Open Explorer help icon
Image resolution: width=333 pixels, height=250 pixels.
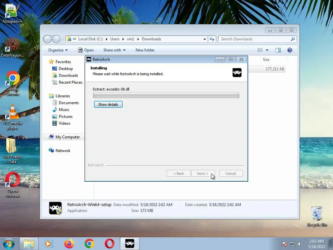pos(290,50)
